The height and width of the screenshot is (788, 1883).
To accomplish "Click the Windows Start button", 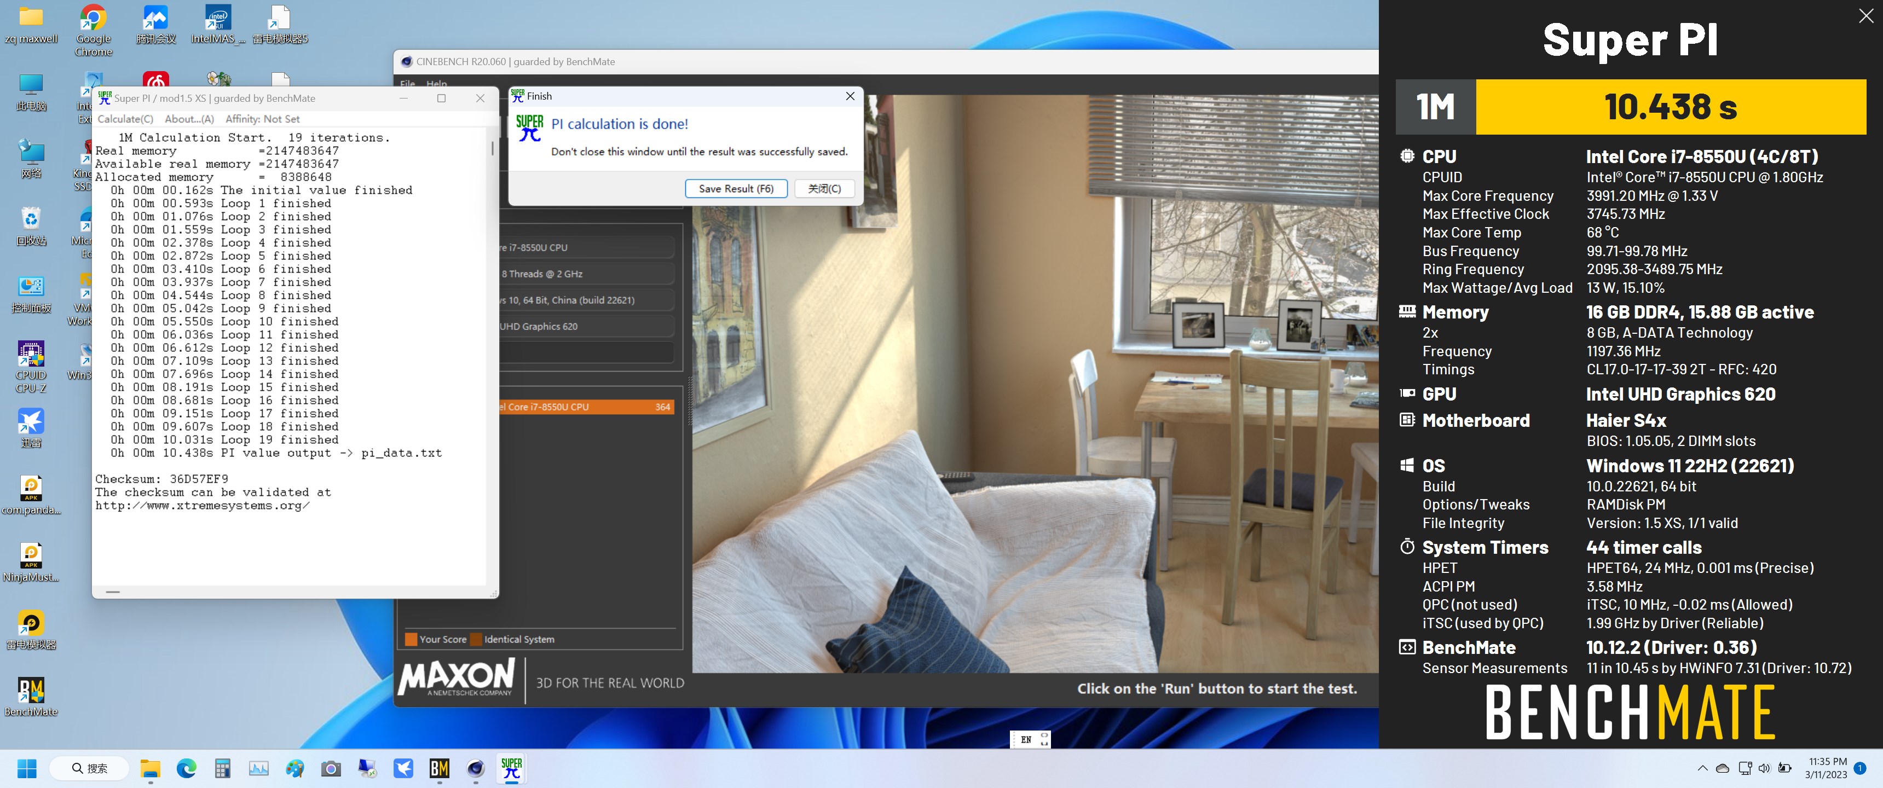I will click(27, 768).
